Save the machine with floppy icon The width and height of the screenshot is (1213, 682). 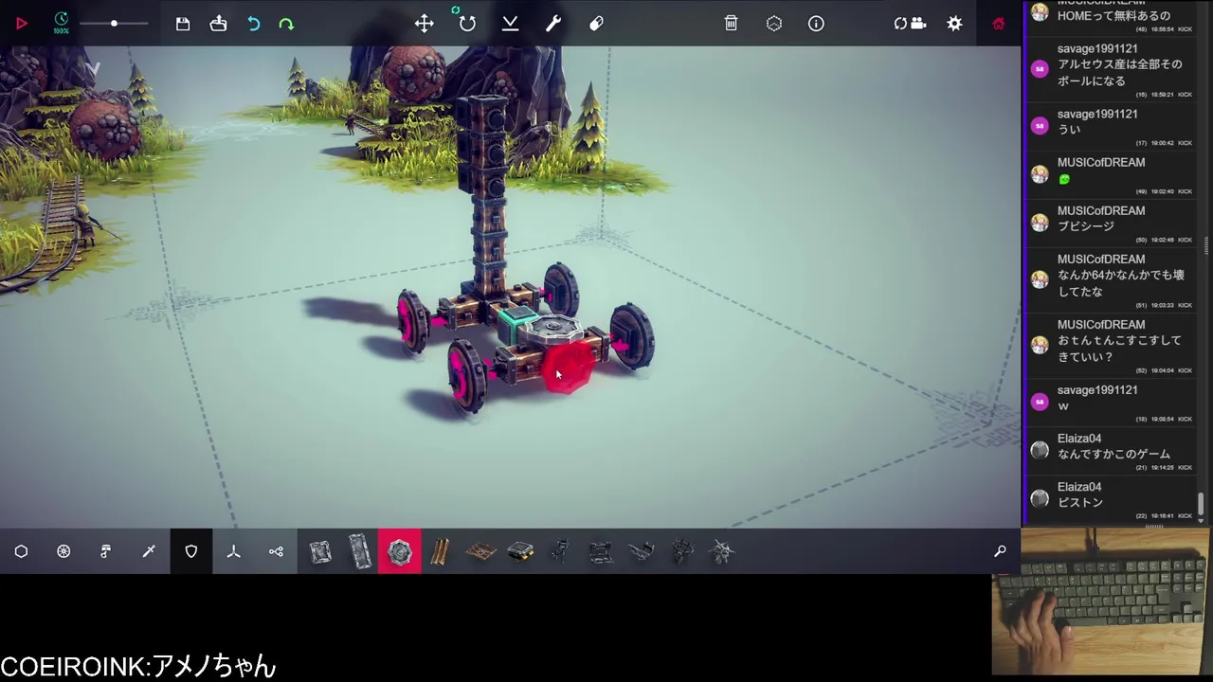(x=183, y=24)
